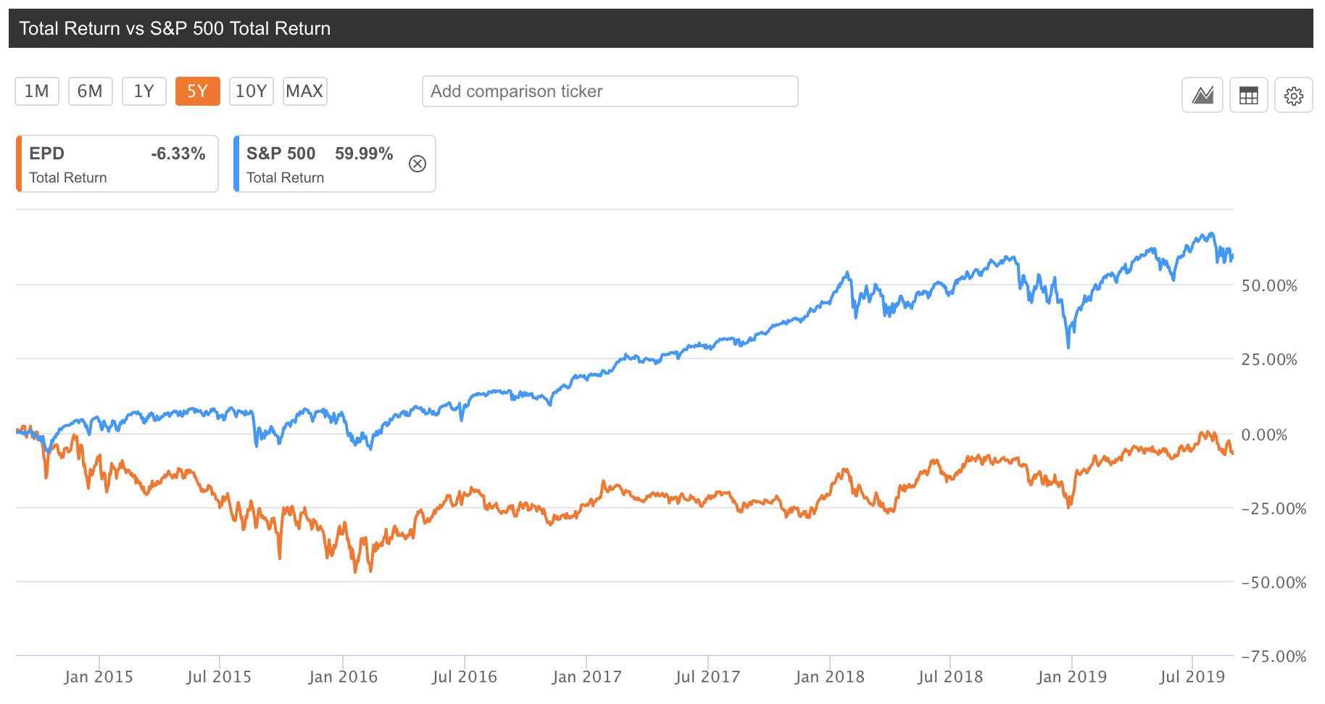Remove S&P 500 comparison via circle-x icon
This screenshot has height=704, width=1325.
point(418,164)
